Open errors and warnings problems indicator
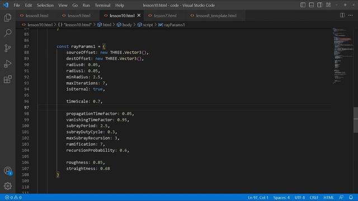 point(13,197)
